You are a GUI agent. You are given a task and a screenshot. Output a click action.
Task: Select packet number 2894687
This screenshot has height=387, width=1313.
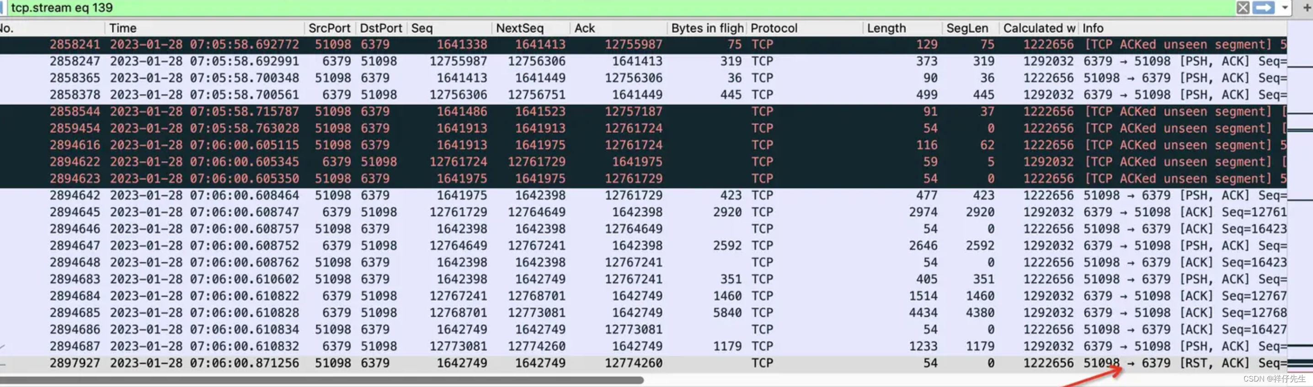[643, 347]
